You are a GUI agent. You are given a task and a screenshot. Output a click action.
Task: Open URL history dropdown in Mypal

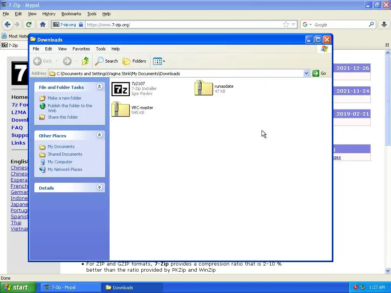click(x=294, y=24)
